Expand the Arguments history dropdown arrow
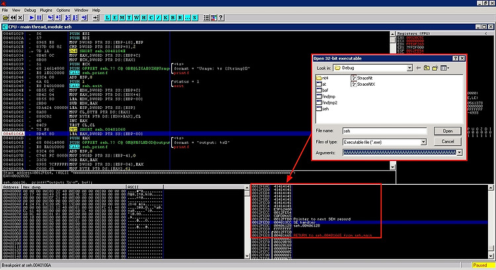The width and height of the screenshot is (496, 270). point(460,153)
